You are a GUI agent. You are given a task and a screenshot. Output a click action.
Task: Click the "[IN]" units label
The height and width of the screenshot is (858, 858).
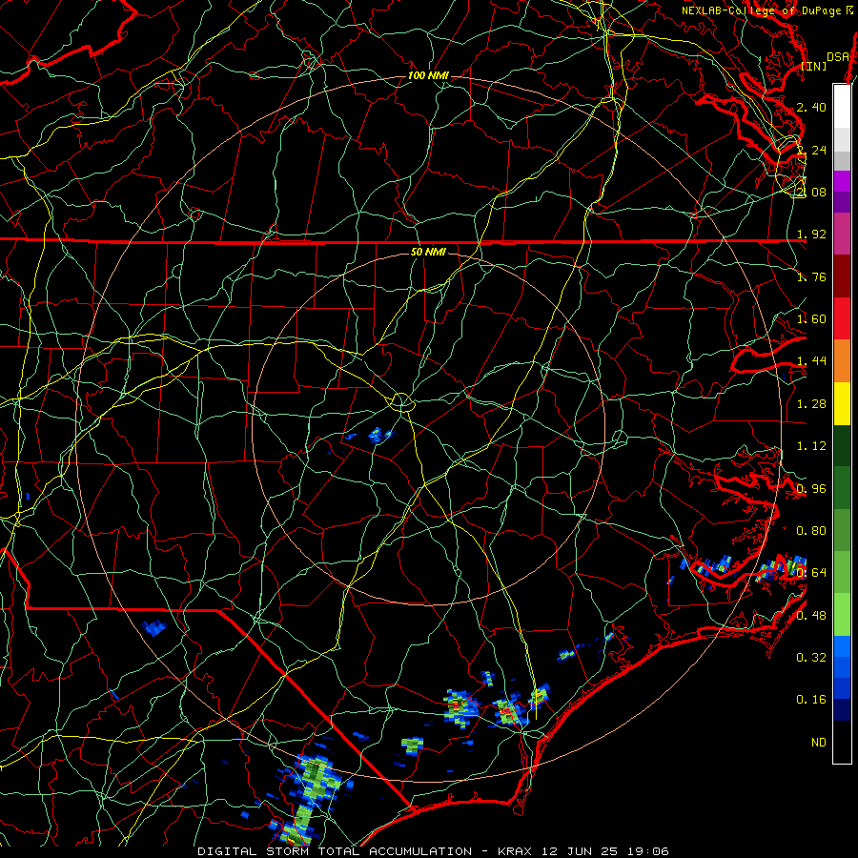(814, 66)
